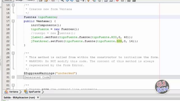Image resolution: width=180 pixels, height=101 pixels.
Task: Open the collapsed Generated Code block
Action: pyautogui.click(x=37, y=77)
